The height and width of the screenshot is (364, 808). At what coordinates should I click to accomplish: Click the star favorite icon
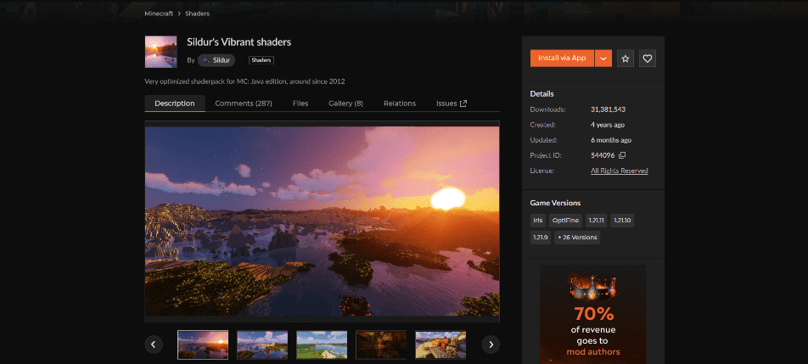coord(626,59)
